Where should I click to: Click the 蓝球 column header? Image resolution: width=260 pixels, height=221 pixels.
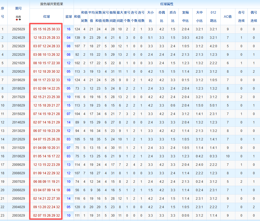(x=69, y=17)
